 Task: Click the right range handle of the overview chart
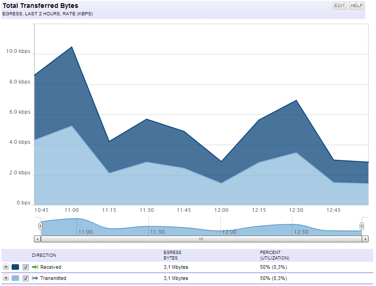pos(362,226)
